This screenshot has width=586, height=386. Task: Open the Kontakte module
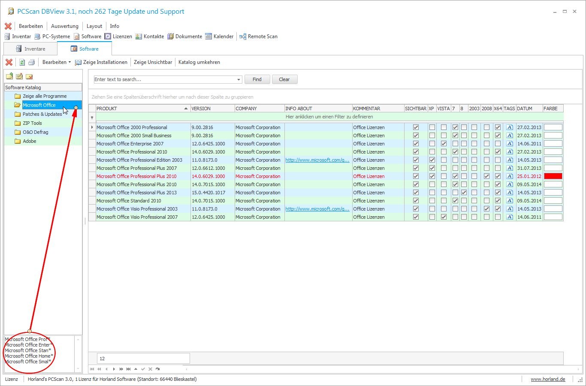[x=150, y=36]
